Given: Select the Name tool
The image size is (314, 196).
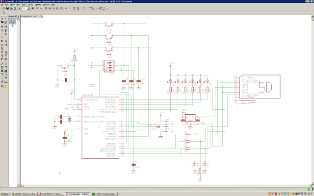Looking at the screenshot, I should pyautogui.click(x=2, y=52).
